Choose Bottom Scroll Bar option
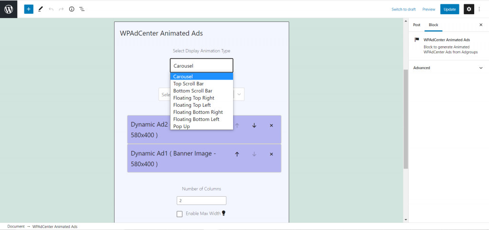 click(x=202, y=91)
